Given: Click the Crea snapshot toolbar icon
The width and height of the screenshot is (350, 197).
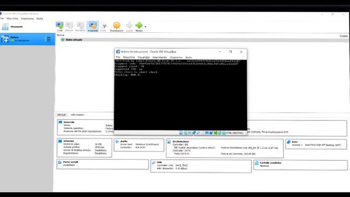Looking at the screenshot, I should coord(60,26).
